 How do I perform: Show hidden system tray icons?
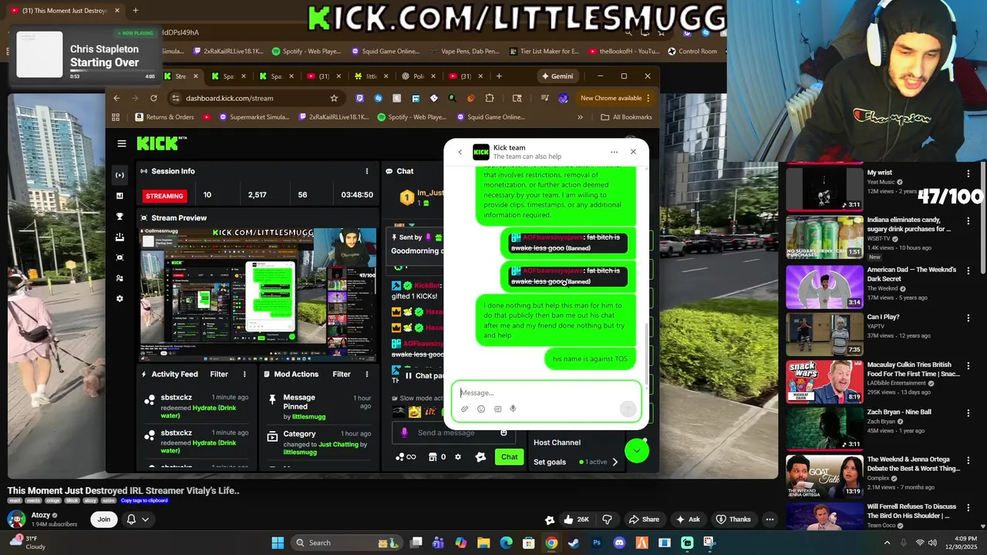886,543
